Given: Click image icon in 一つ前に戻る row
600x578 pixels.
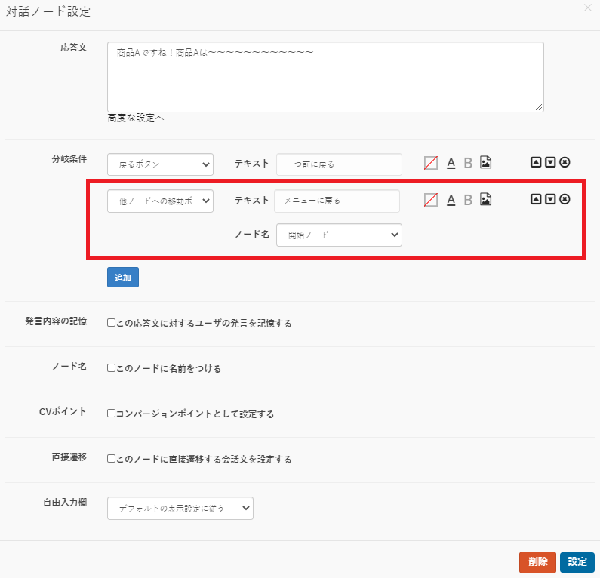Looking at the screenshot, I should [x=485, y=162].
